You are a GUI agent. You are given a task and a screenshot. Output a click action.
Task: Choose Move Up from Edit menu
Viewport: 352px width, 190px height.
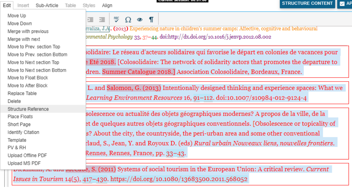[x=43, y=16]
